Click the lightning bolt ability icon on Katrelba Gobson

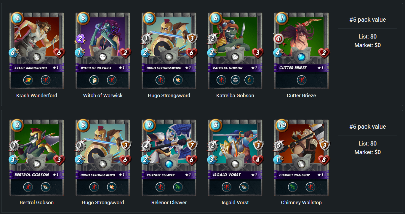[x=249, y=80]
